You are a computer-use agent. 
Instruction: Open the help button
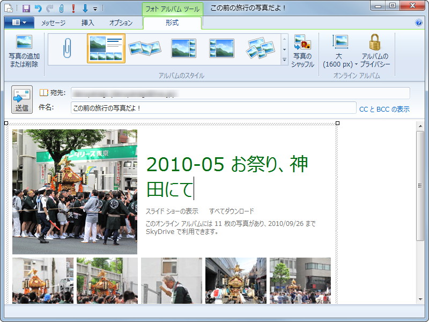tap(419, 23)
